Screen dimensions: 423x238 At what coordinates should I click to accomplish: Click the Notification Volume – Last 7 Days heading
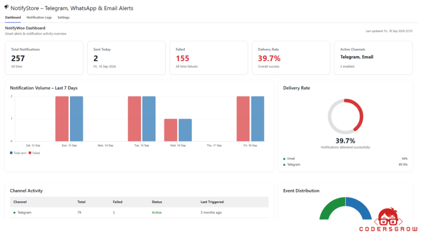[44, 88]
